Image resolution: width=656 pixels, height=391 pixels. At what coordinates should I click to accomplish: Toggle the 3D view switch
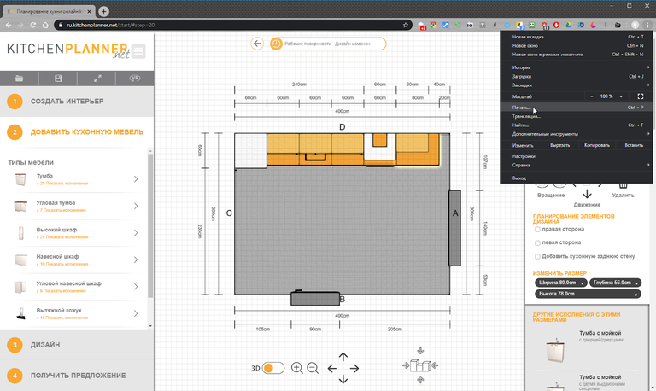[272, 368]
